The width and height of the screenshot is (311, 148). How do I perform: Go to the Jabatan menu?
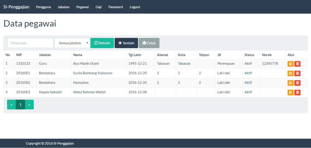click(63, 7)
